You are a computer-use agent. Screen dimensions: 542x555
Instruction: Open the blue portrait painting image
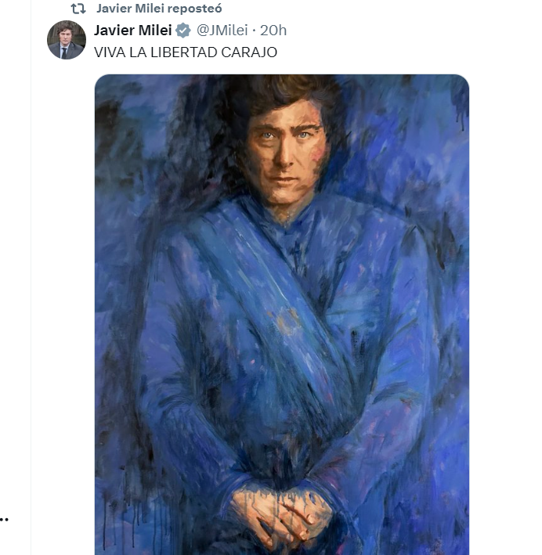282,313
